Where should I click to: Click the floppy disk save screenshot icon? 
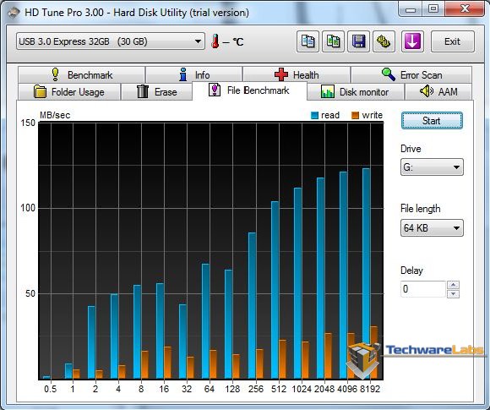(x=358, y=41)
